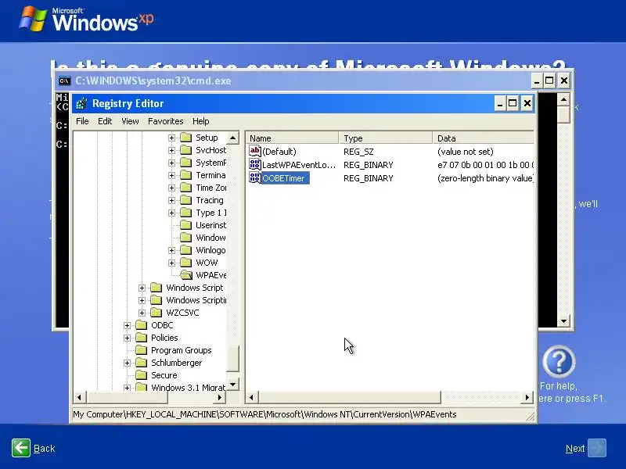Click the Next link text
Image resolution: width=626 pixels, height=469 pixels.
pos(575,449)
